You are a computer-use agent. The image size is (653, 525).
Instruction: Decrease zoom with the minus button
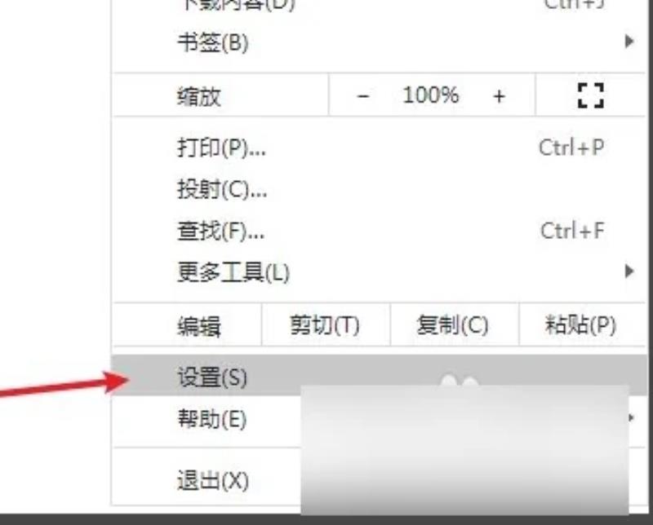pyautogui.click(x=362, y=96)
